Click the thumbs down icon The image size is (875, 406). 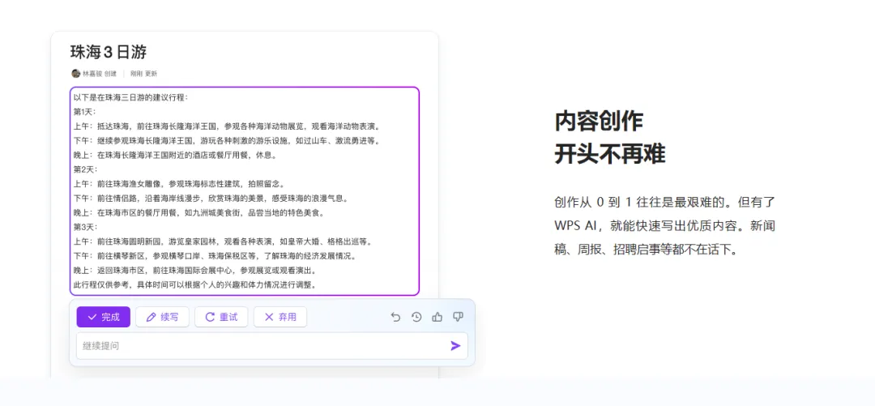point(458,317)
